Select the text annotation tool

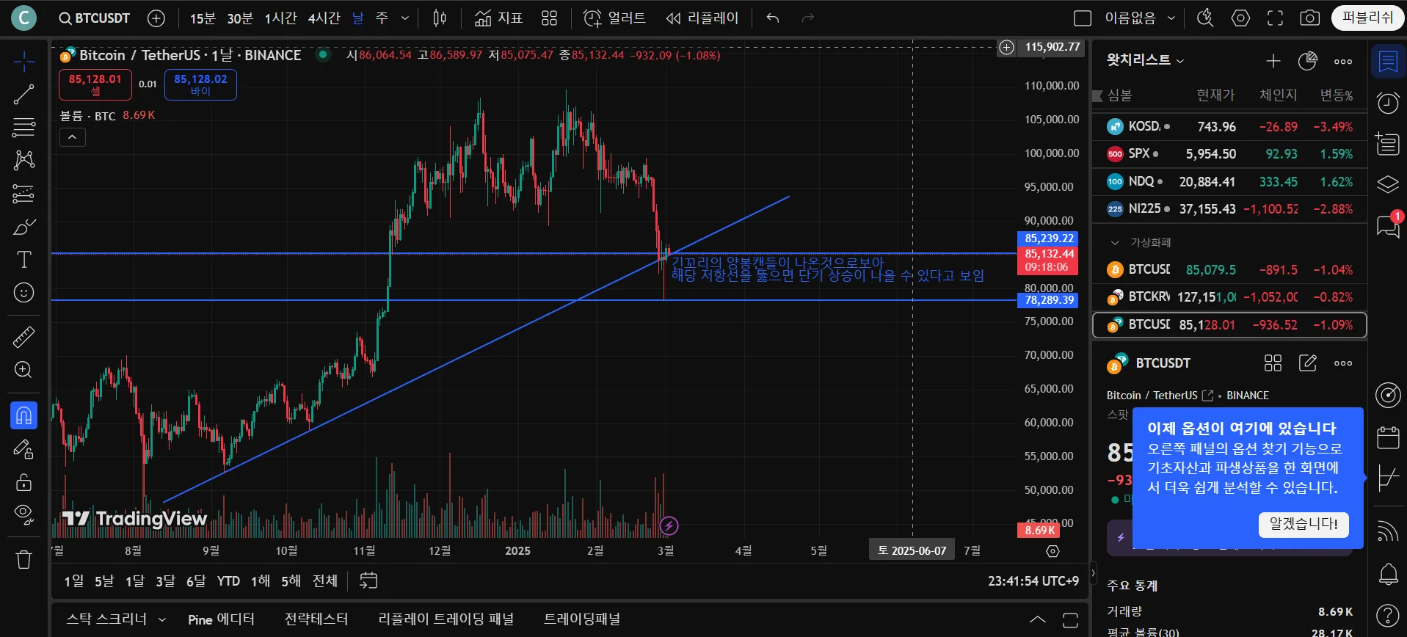pyautogui.click(x=24, y=260)
